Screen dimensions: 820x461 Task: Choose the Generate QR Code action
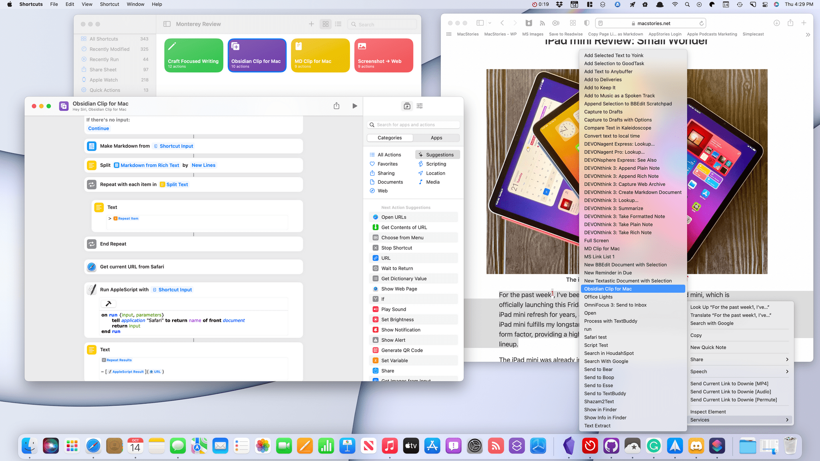pyautogui.click(x=413, y=350)
